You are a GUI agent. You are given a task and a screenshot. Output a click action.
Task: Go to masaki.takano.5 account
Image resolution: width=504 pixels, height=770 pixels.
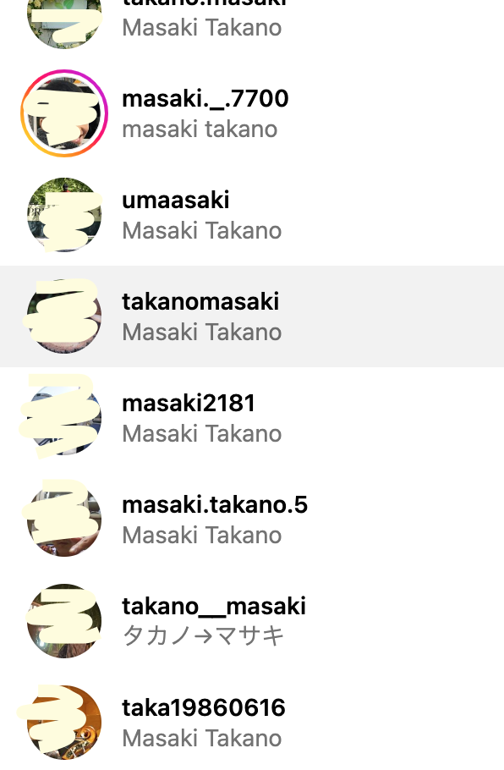click(215, 505)
